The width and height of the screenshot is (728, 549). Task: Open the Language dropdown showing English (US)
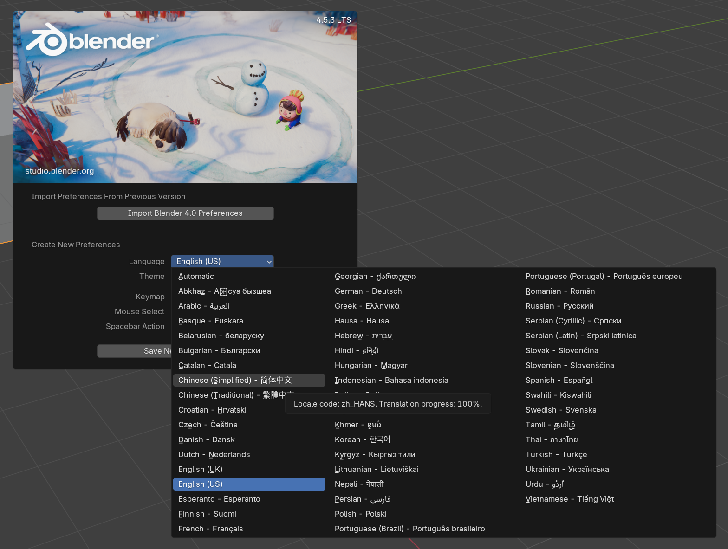222,261
